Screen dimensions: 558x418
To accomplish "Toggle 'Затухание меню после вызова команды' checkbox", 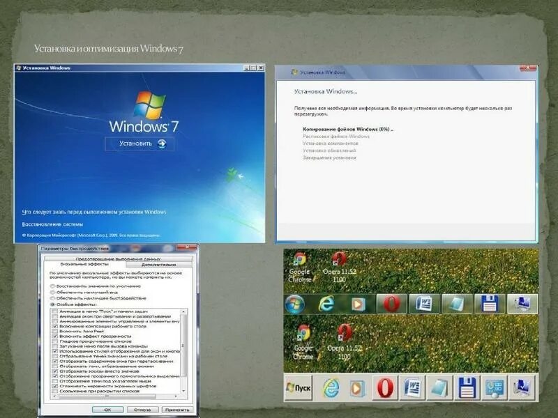I will point(55,346).
